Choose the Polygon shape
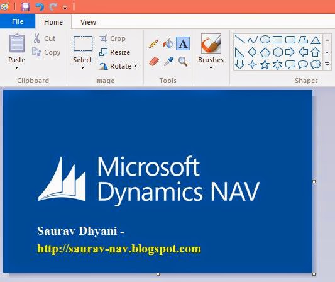 point(303,40)
